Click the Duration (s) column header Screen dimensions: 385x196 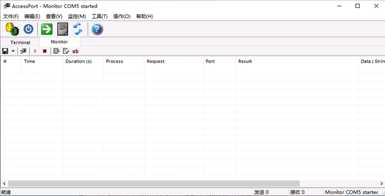point(79,61)
